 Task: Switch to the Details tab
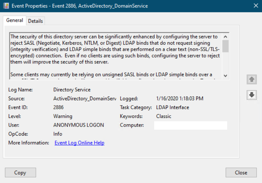tap(35, 21)
